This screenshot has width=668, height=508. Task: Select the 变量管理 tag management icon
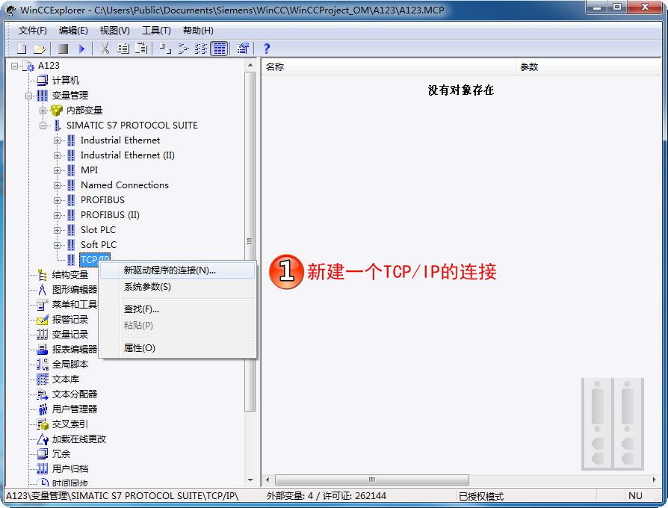coord(42,95)
